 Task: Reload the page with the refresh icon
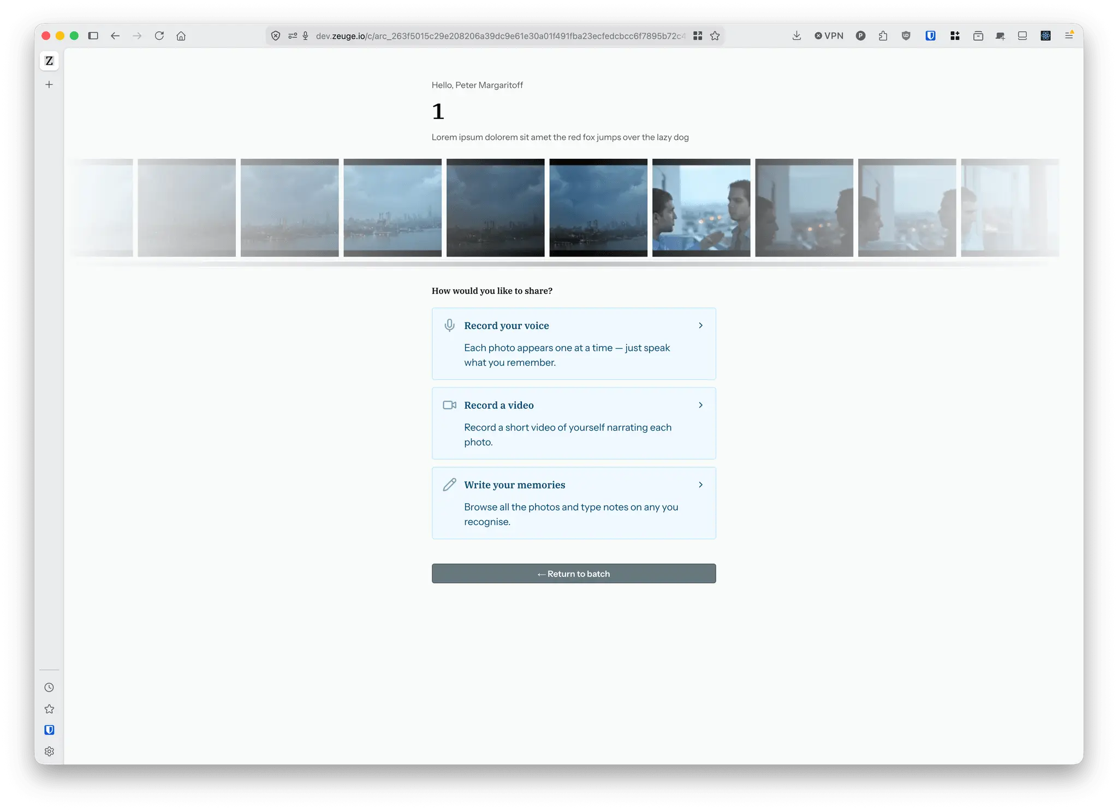click(159, 36)
